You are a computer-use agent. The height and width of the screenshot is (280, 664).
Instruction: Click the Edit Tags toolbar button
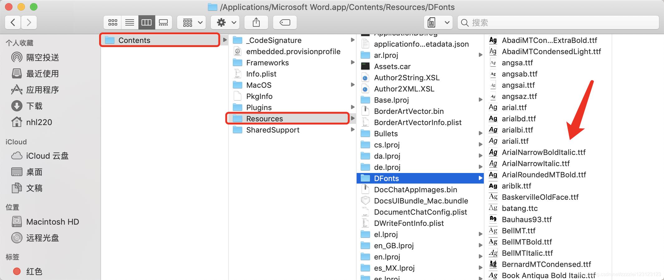click(x=285, y=22)
